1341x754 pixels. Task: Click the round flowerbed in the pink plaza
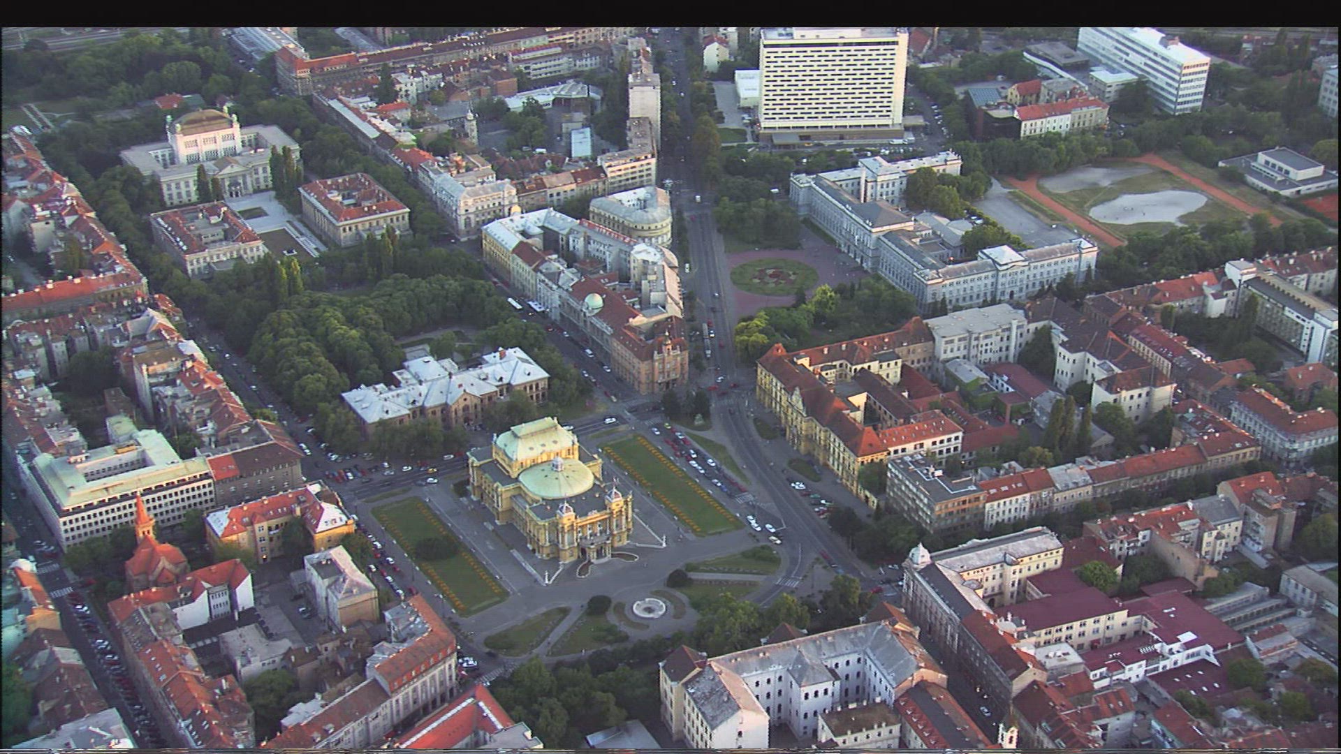773,276
